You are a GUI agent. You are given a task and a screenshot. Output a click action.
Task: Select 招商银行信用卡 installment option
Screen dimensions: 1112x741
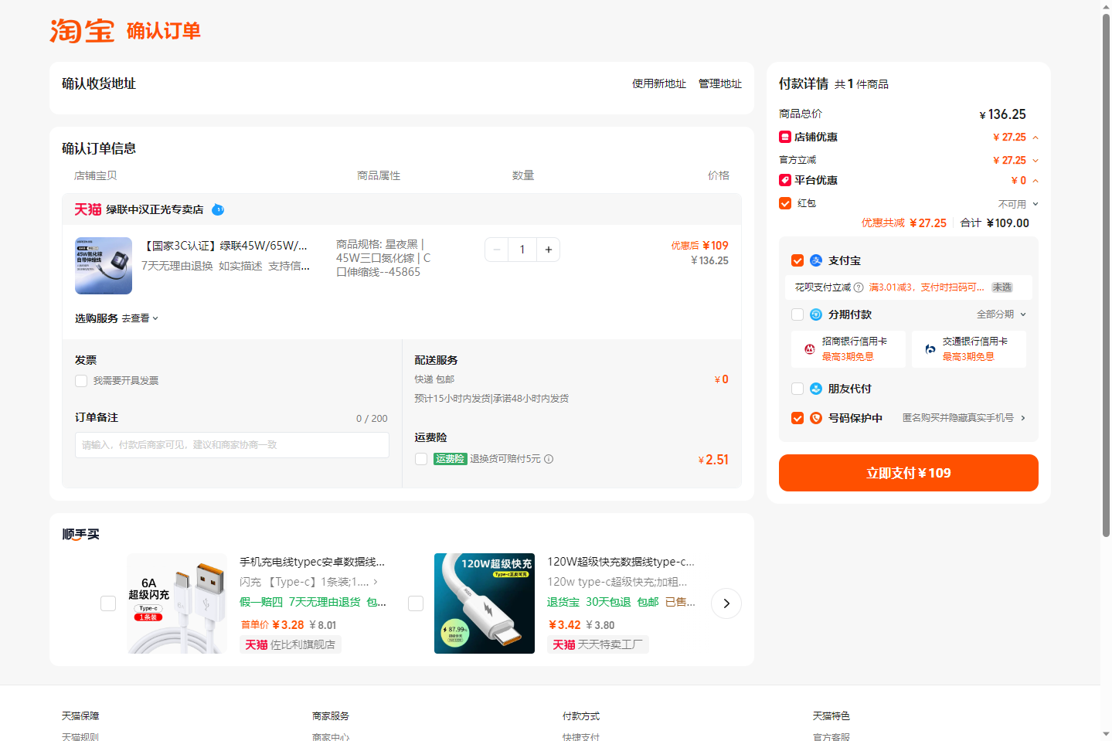[x=848, y=349]
